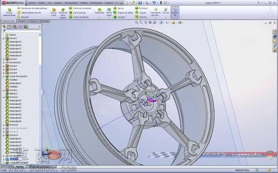Collapse the Extruir11 feature
This screenshot has width=278, height=173.
[x=4, y=97]
